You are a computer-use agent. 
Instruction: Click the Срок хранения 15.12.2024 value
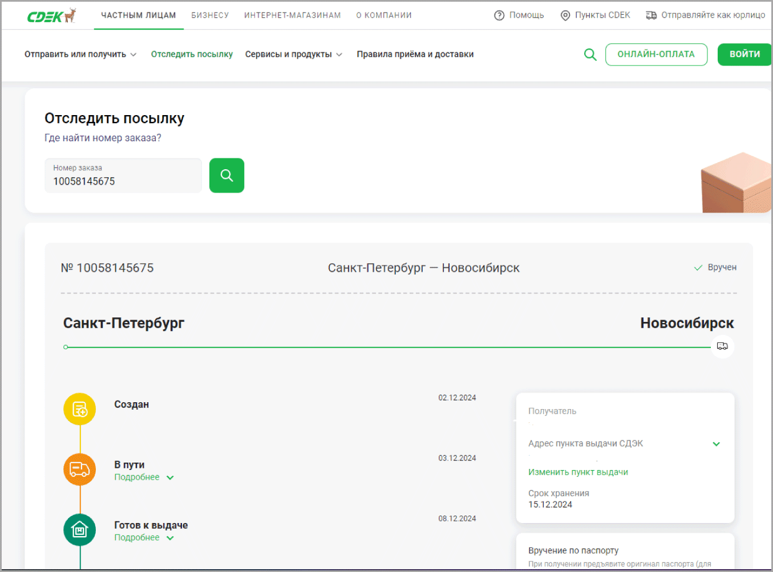[x=550, y=505]
